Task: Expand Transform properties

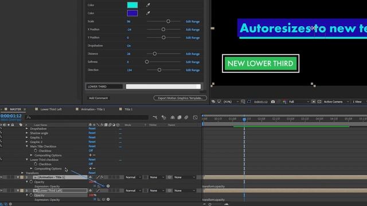Action: click(22, 173)
